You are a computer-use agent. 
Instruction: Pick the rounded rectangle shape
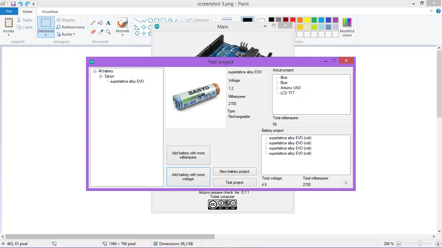click(x=163, y=20)
